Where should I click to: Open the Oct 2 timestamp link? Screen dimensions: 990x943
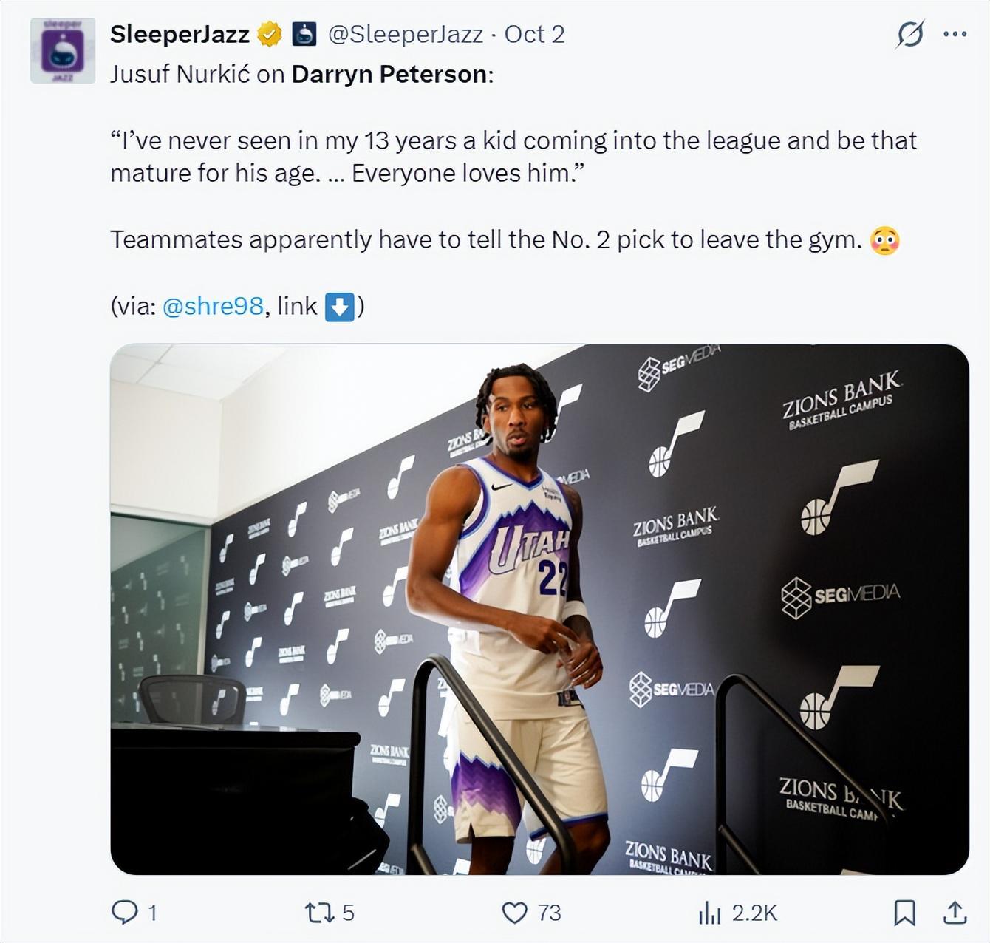535,34
